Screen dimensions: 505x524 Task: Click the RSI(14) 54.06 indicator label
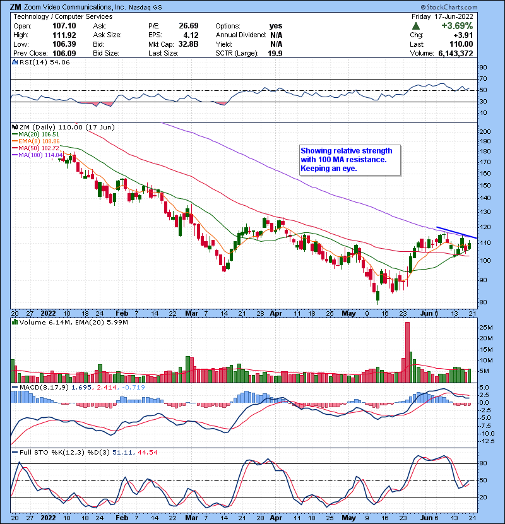[x=44, y=62]
